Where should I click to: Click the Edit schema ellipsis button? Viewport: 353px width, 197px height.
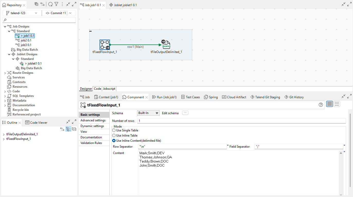185,113
